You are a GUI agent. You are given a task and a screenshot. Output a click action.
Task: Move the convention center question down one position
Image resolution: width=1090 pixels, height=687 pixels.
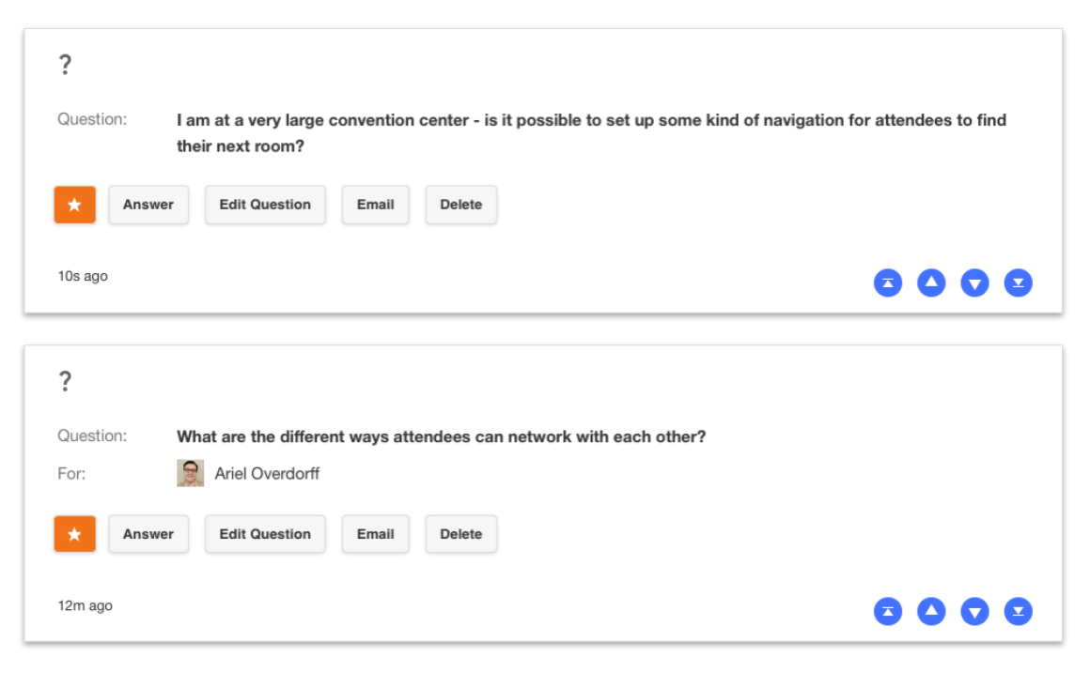974,282
